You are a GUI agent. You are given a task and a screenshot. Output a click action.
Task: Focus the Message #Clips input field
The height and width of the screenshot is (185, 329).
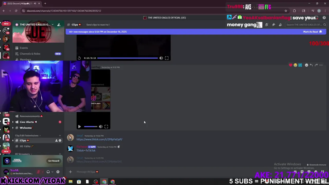coord(180,172)
